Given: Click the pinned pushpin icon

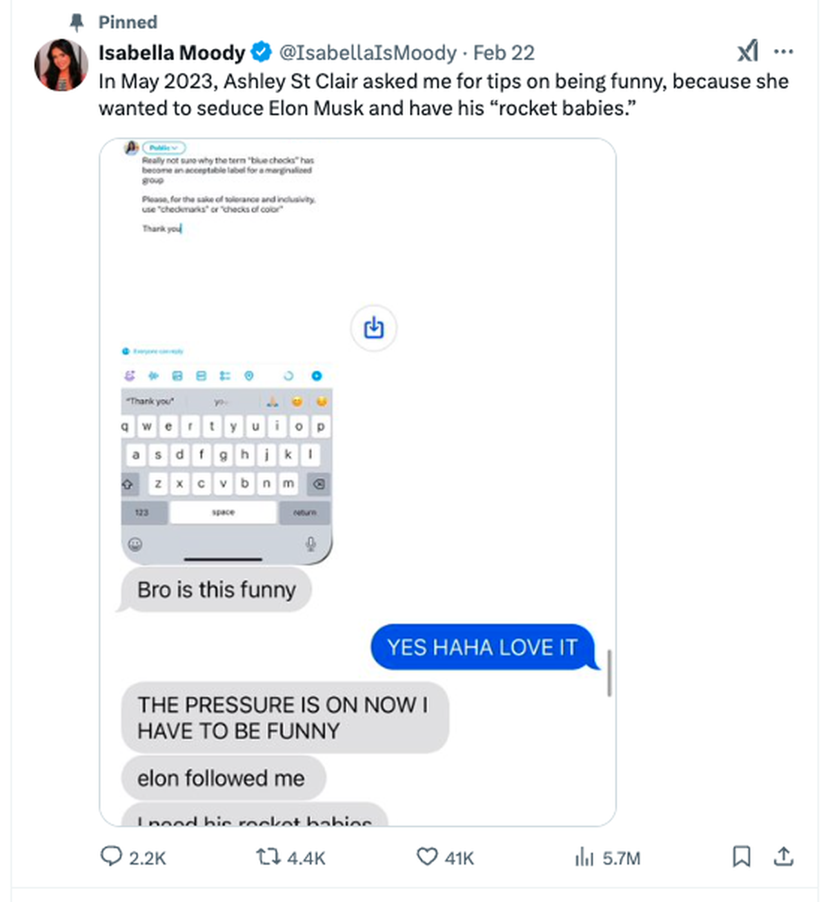Looking at the screenshot, I should click(x=77, y=22).
